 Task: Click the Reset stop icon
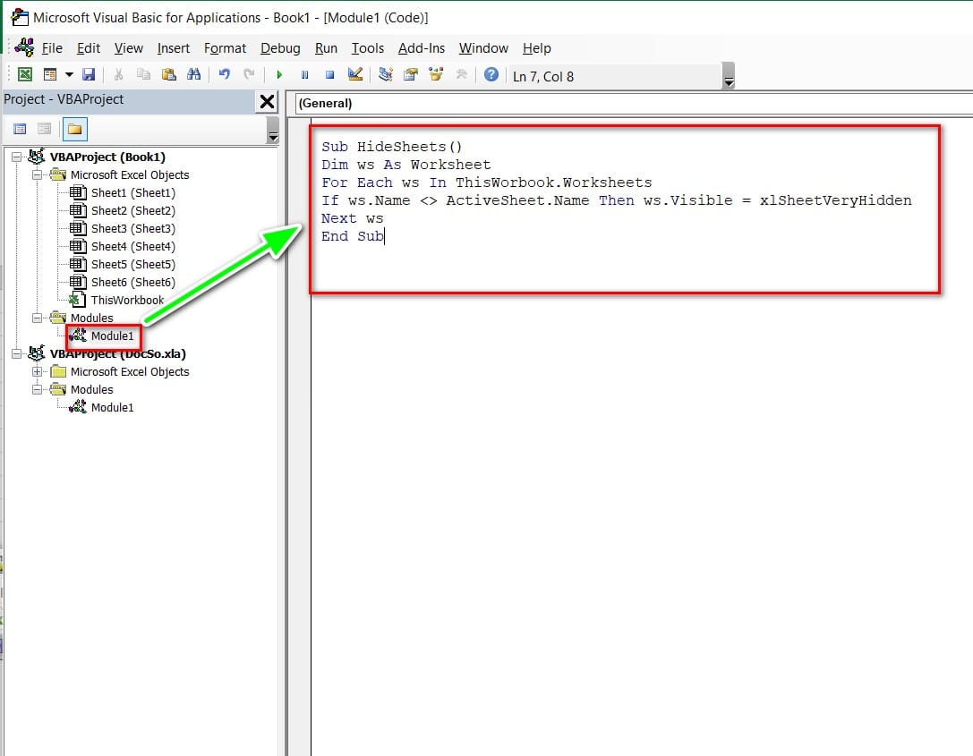coord(329,75)
